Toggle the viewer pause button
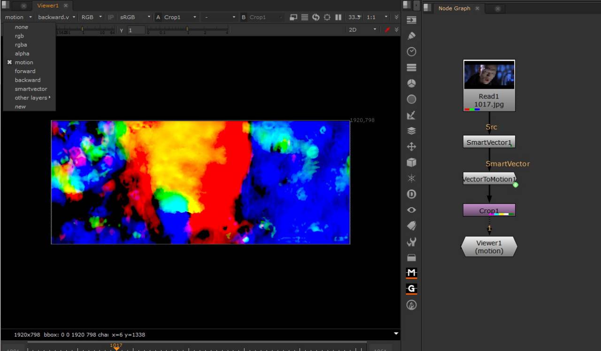 tap(338, 17)
